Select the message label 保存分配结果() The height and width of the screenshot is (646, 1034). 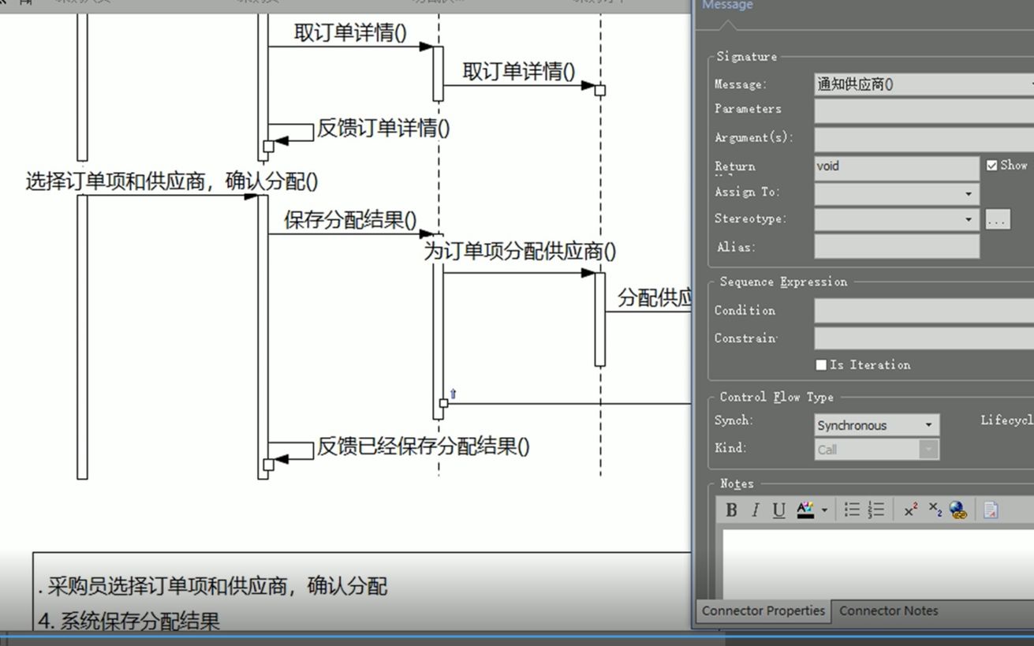[350, 220]
